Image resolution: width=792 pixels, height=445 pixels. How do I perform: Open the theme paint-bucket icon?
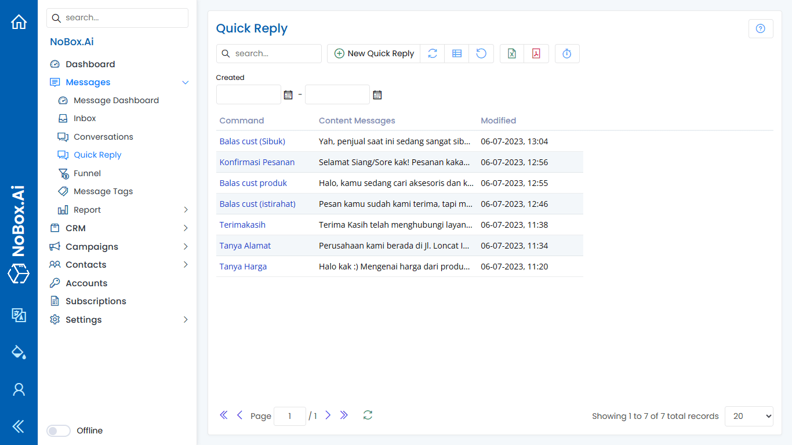click(x=19, y=352)
